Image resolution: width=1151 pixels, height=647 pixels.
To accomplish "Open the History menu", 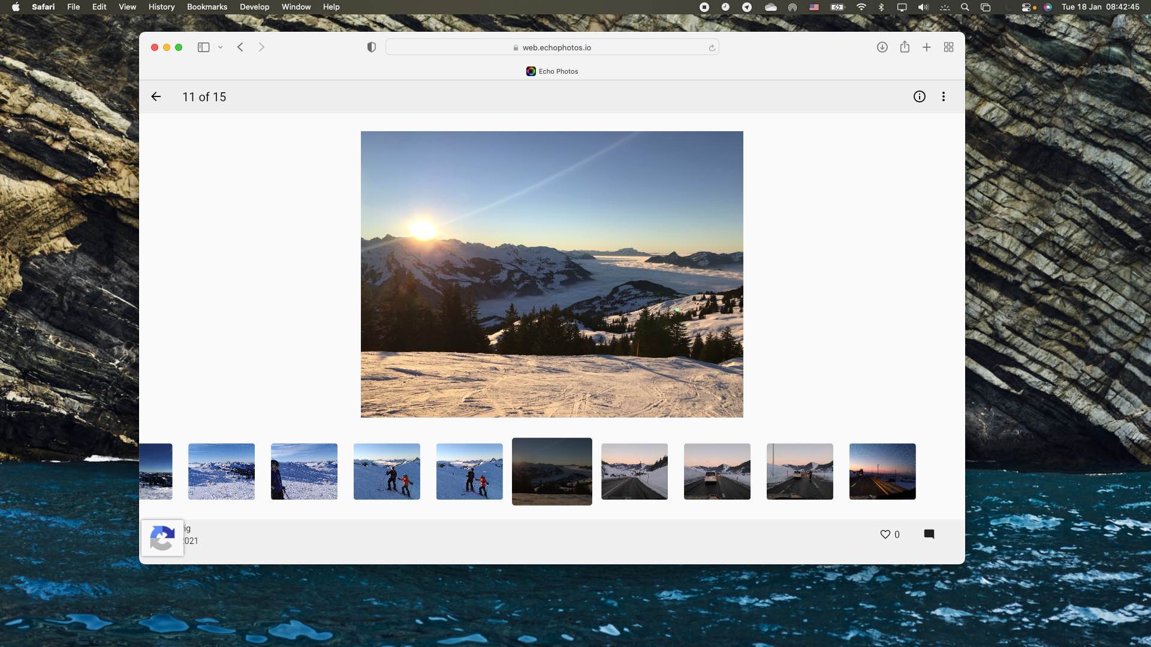I will click(x=161, y=7).
